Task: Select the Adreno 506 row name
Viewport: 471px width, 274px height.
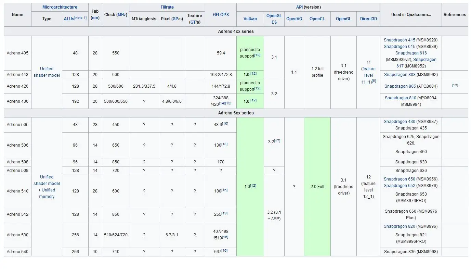Action: click(17, 145)
